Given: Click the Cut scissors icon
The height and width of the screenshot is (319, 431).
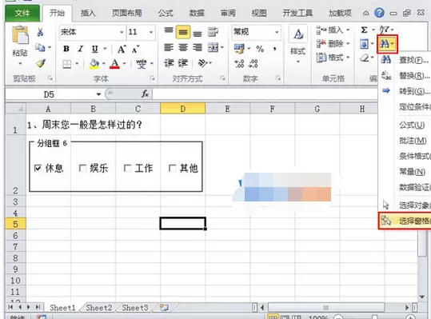Looking at the screenshot, I should coord(40,32).
